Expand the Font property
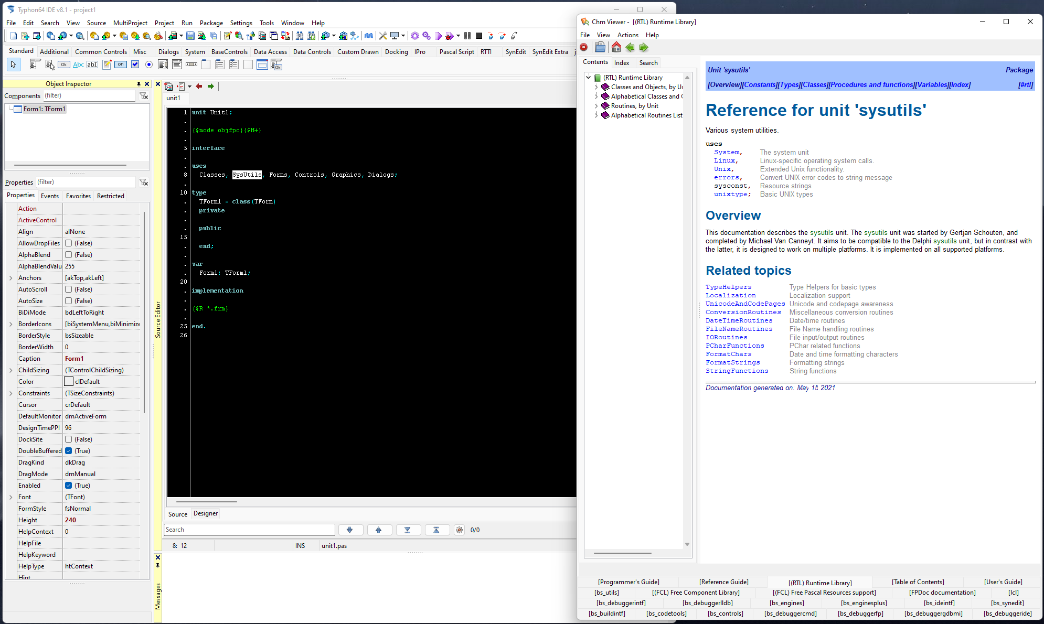 pyautogui.click(x=11, y=497)
